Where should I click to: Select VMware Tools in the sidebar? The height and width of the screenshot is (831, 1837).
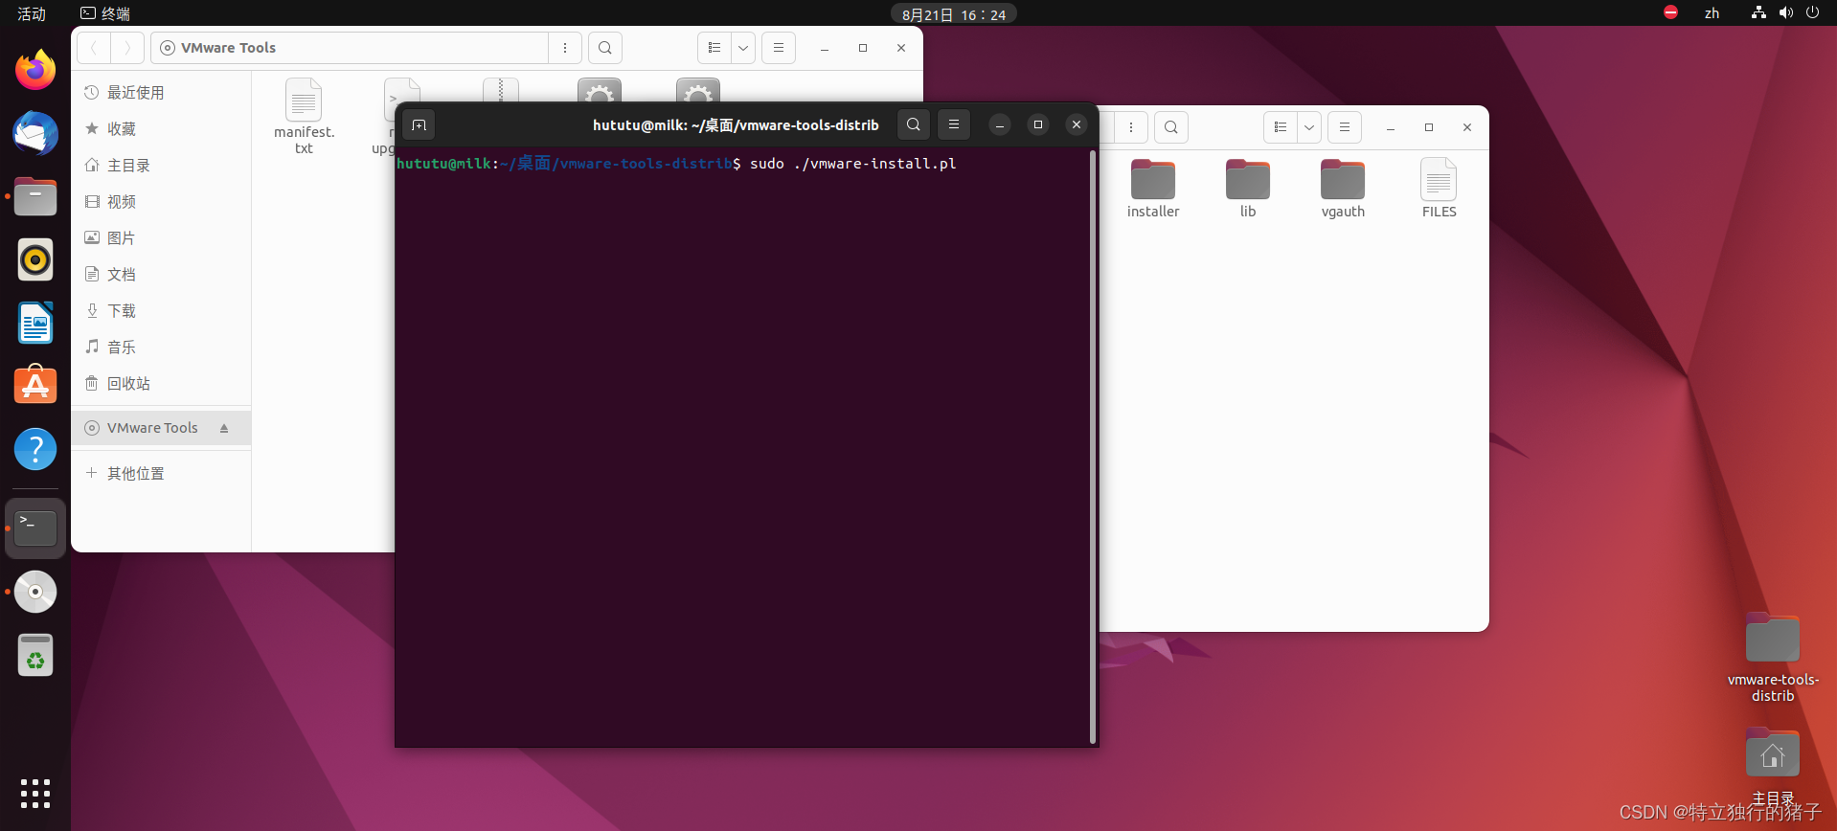point(161,428)
